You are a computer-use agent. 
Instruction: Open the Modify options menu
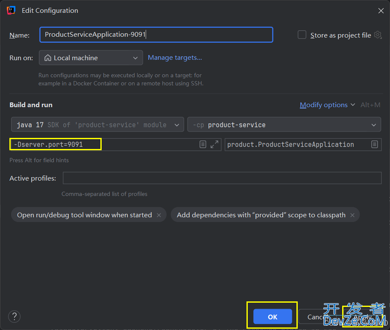pyautogui.click(x=327, y=105)
